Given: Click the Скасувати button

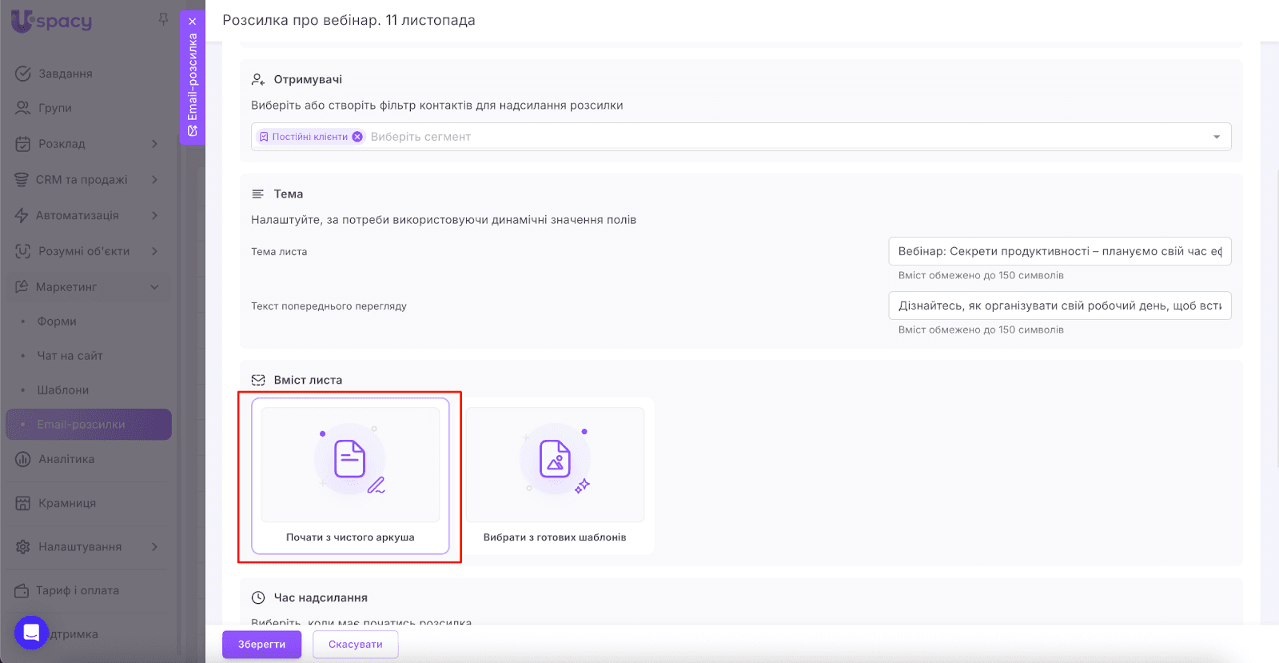Looking at the screenshot, I should [356, 645].
